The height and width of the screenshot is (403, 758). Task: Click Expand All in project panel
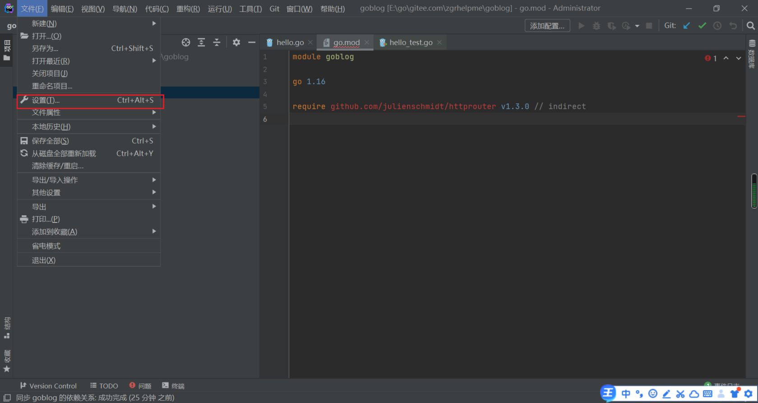pos(201,42)
